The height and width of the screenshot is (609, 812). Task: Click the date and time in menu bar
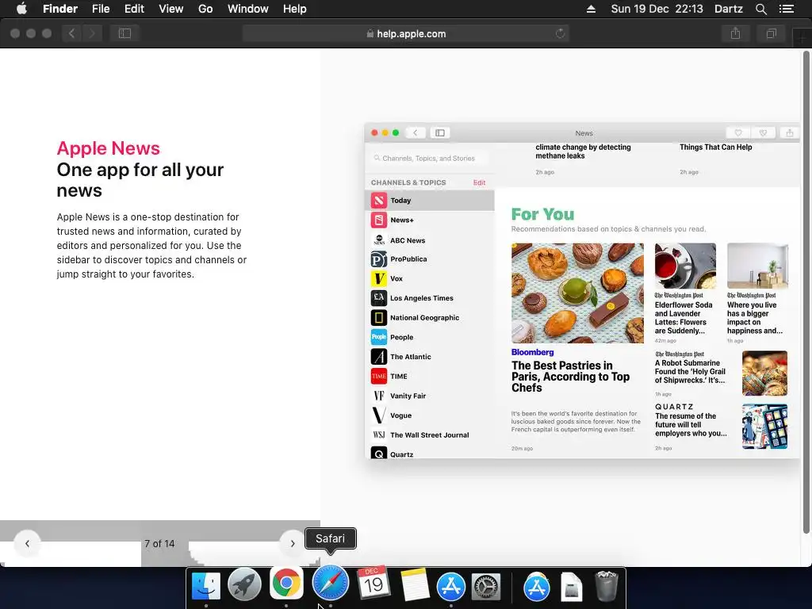pos(657,9)
